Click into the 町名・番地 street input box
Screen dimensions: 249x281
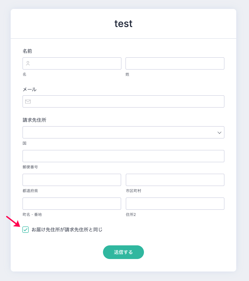(x=72, y=204)
